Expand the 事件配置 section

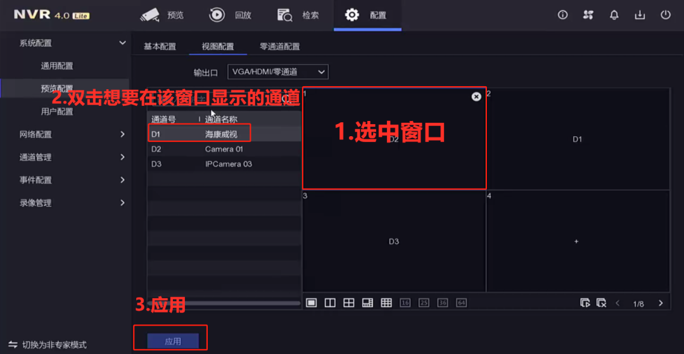click(x=122, y=180)
